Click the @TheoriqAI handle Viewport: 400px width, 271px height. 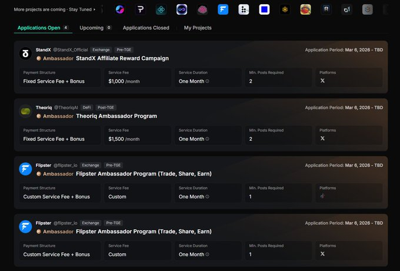click(66, 108)
